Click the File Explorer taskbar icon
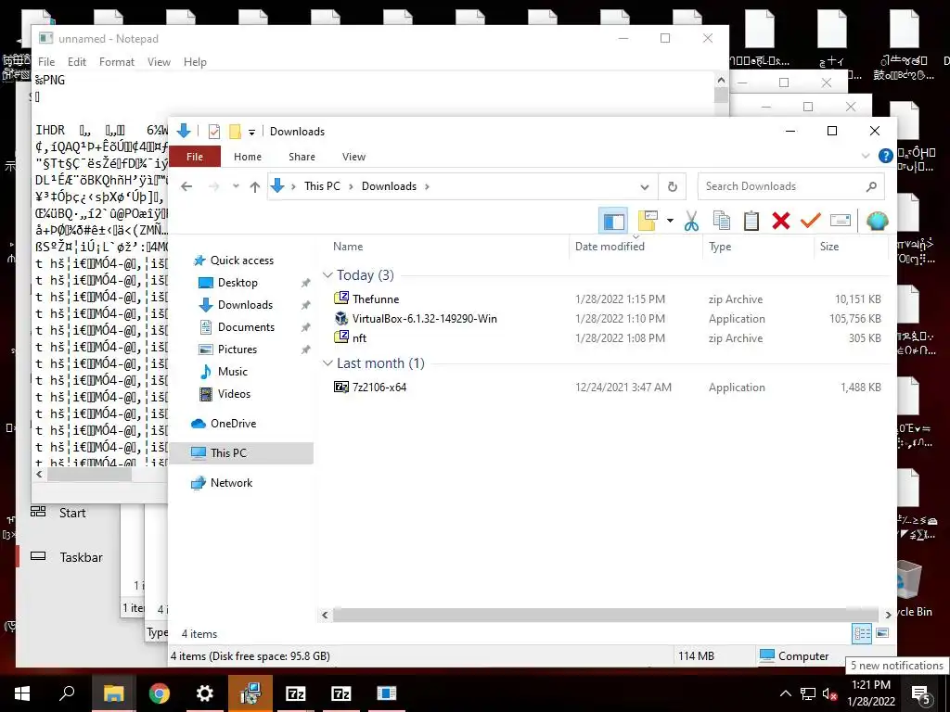This screenshot has width=950, height=712. coord(114,693)
